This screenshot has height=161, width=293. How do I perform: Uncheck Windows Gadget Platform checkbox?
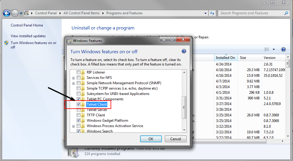(78, 121)
